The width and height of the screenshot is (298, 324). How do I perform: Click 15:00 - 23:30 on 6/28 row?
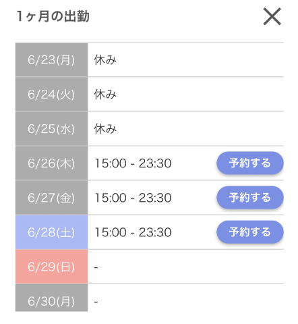tap(133, 232)
